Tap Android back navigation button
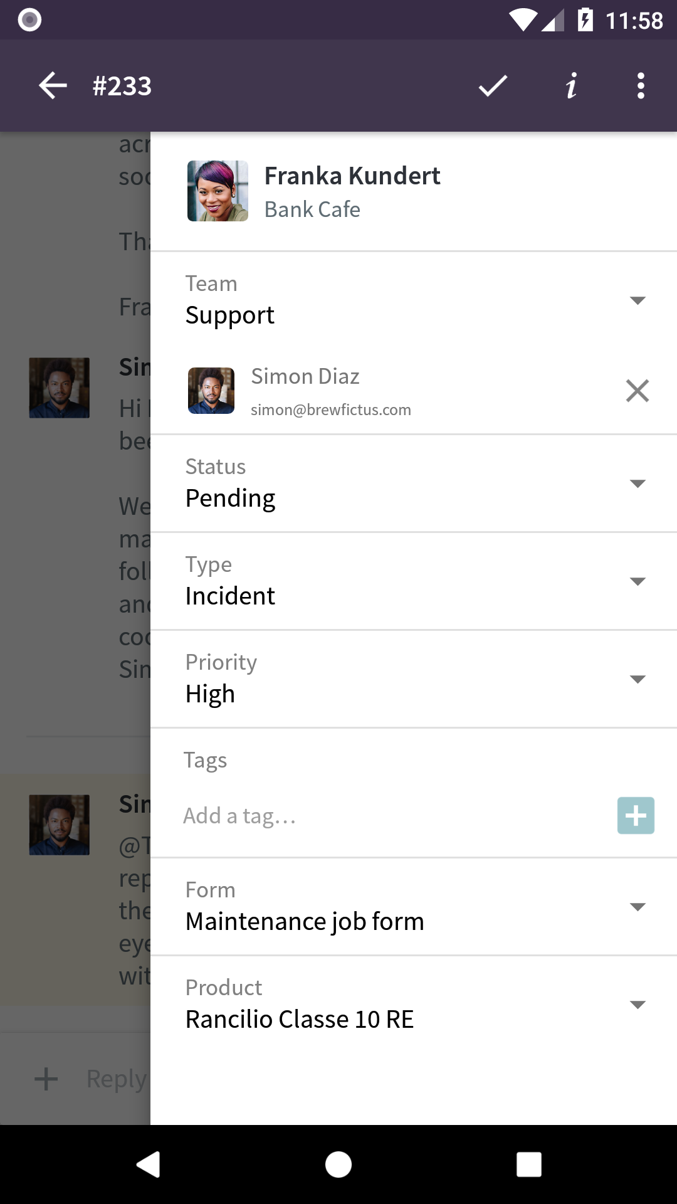The image size is (677, 1204). point(149,1164)
